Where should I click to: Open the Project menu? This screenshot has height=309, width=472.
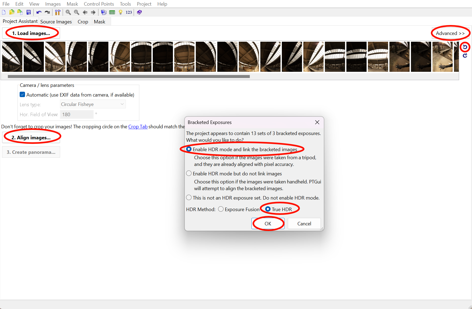[x=144, y=4]
